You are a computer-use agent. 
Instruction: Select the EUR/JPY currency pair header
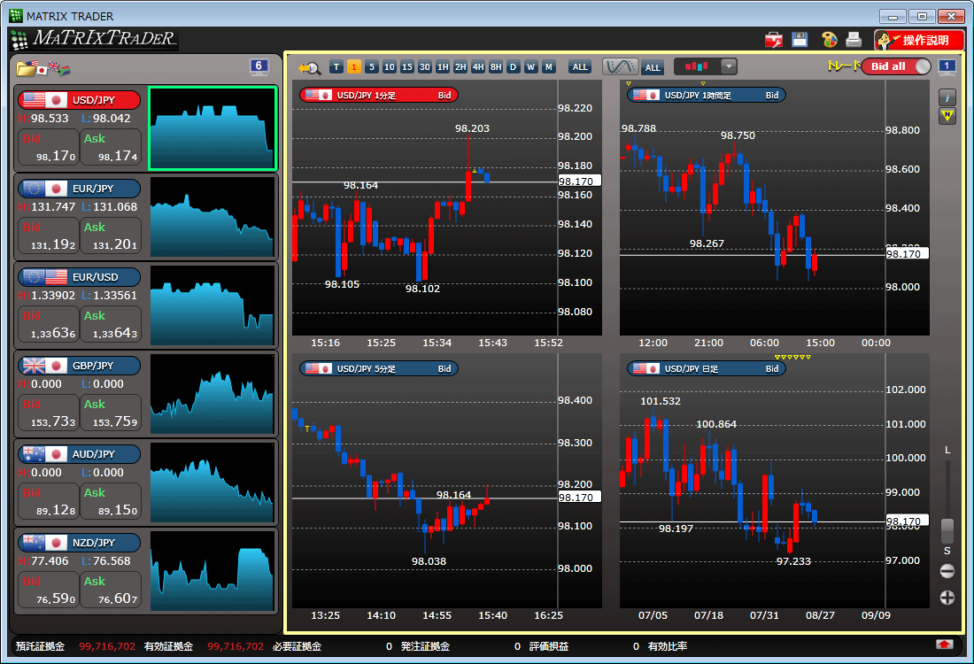[80, 189]
